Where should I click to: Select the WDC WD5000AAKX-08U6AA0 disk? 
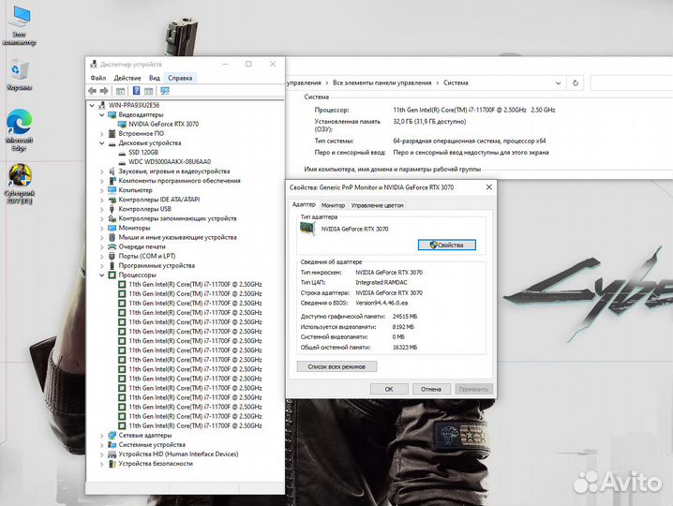click(x=170, y=162)
